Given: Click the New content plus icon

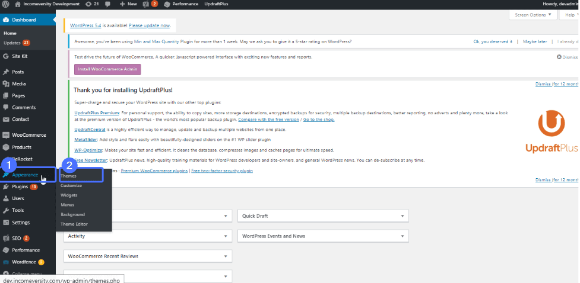Looking at the screenshot, I should pos(122,4).
